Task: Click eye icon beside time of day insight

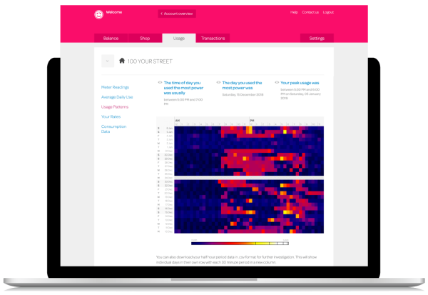Action: point(160,82)
